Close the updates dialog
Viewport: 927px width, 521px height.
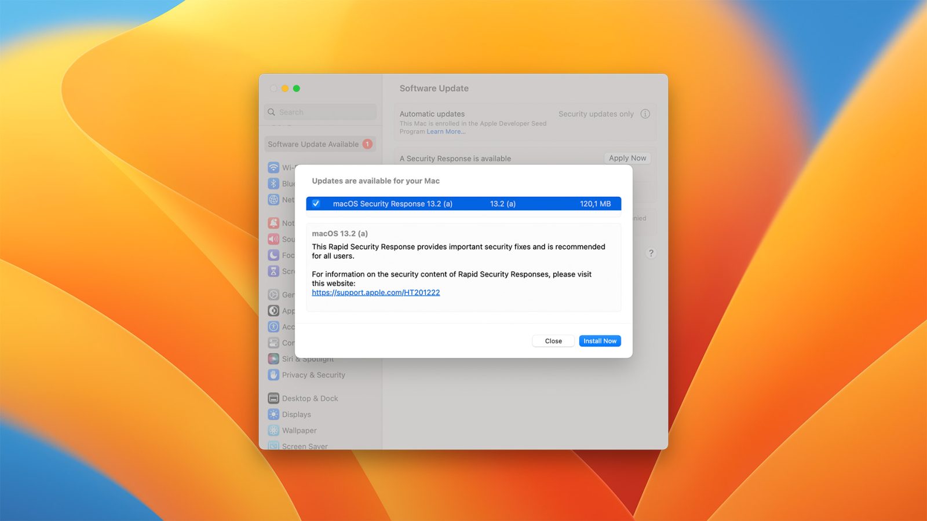(x=553, y=341)
